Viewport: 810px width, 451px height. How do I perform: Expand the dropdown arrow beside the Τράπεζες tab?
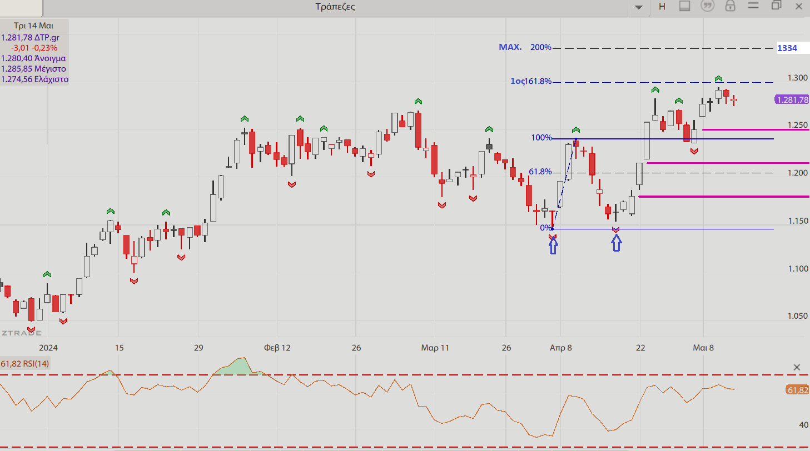coord(639,7)
